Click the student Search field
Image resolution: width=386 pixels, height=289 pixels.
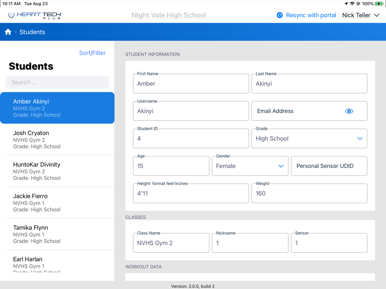57,82
